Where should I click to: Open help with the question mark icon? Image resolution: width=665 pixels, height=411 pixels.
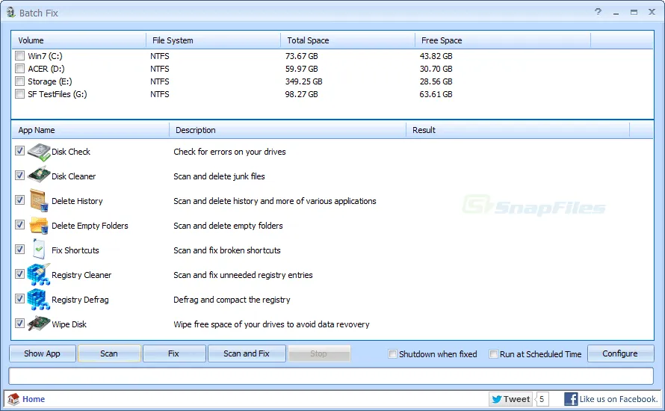pos(598,12)
